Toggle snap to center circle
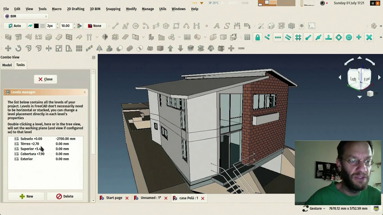383x215 pixels. (x=349, y=37)
